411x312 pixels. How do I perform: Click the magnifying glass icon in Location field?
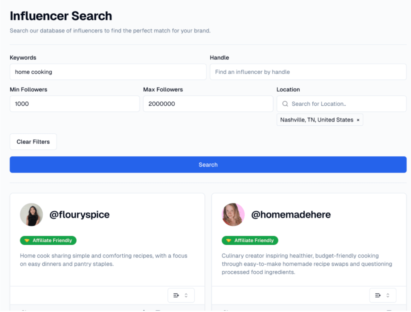(285, 104)
